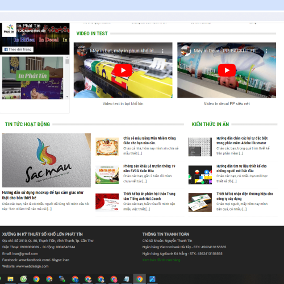Click channel avatar on 'Máy in Decal' video
This screenshot has height=284, width=284.
point(186,51)
